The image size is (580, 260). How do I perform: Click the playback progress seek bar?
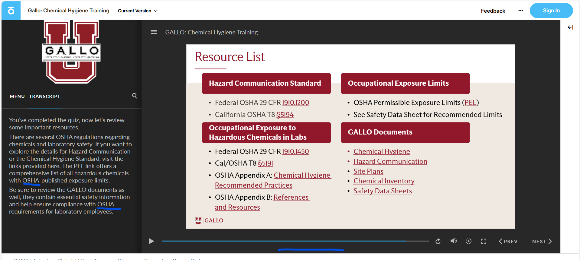[x=295, y=241]
